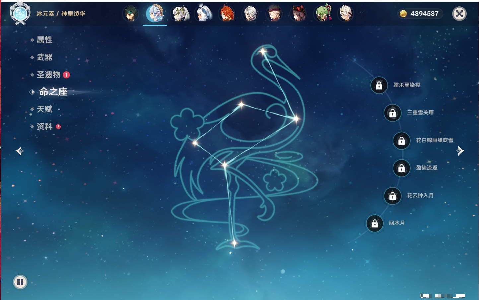Select the red-haired character avatar

tap(227, 14)
